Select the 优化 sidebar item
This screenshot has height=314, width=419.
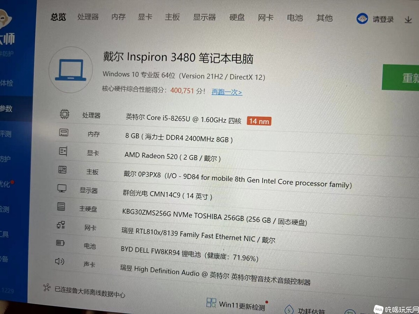click(5, 184)
